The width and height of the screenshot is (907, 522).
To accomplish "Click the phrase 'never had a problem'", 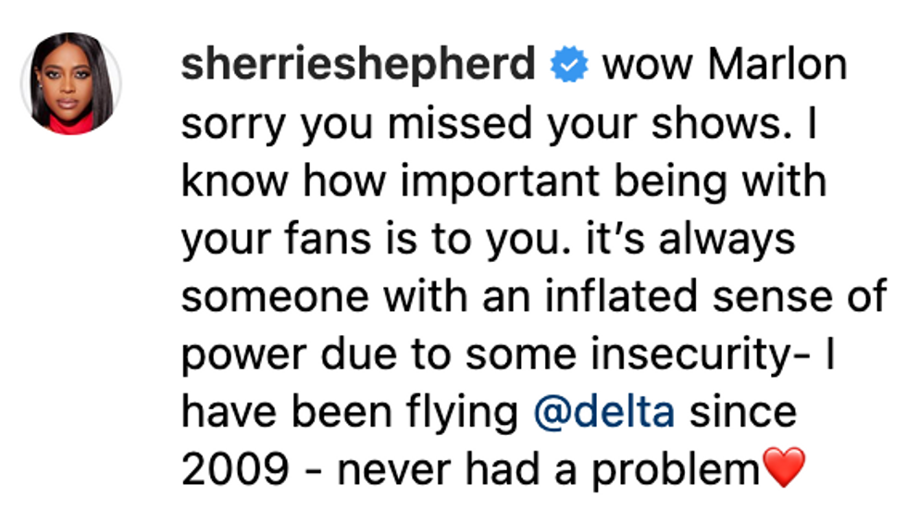I will tap(548, 468).
